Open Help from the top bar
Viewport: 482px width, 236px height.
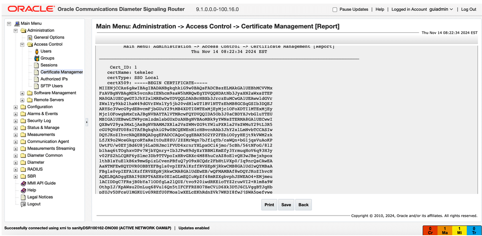(380, 9)
